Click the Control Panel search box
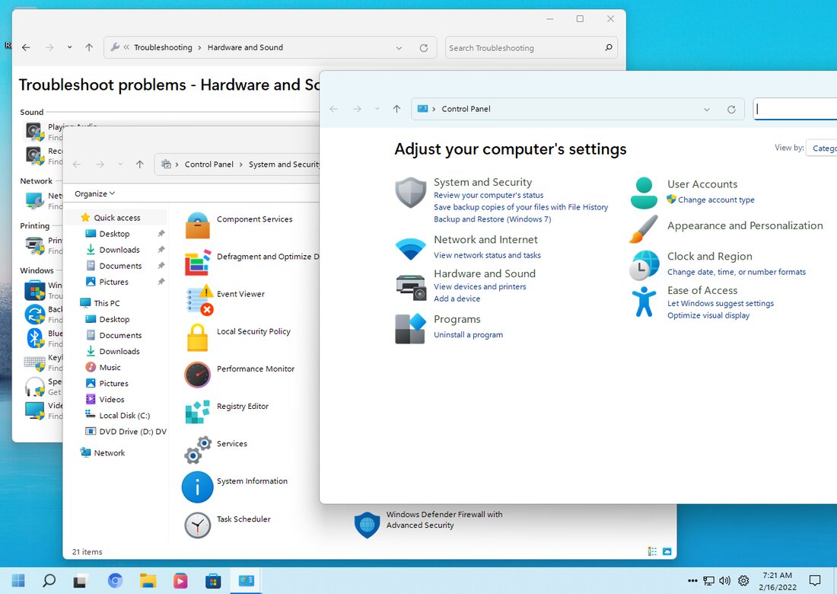Screen dimensions: 837x594 pyautogui.click(x=795, y=109)
